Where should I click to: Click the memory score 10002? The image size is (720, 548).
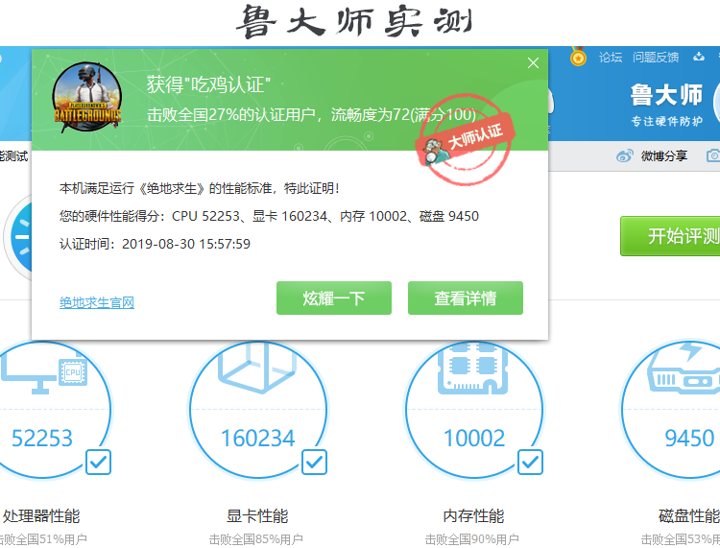474,439
